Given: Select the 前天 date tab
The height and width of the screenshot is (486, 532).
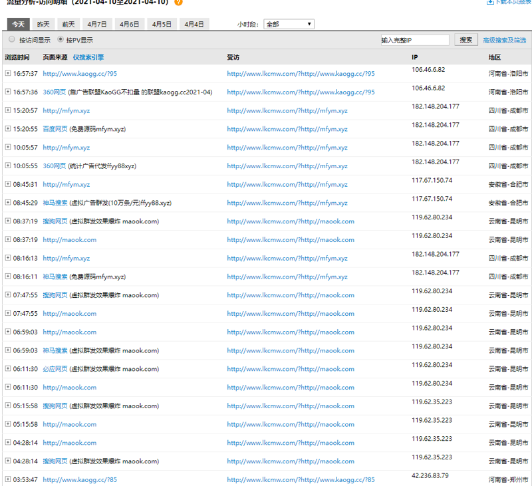Looking at the screenshot, I should pos(68,25).
